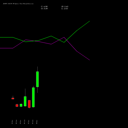The width and height of the screenshot is (128, 128).
Task: Select the topmost green candlestick for 09 Jan
Action: (37, 79)
